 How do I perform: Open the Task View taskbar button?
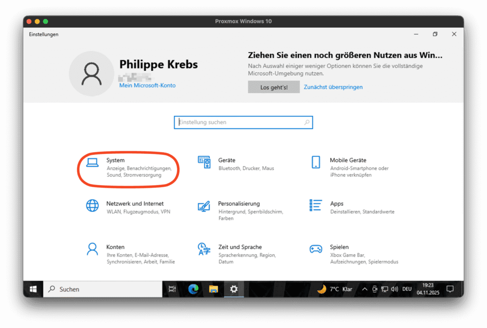point(172,289)
